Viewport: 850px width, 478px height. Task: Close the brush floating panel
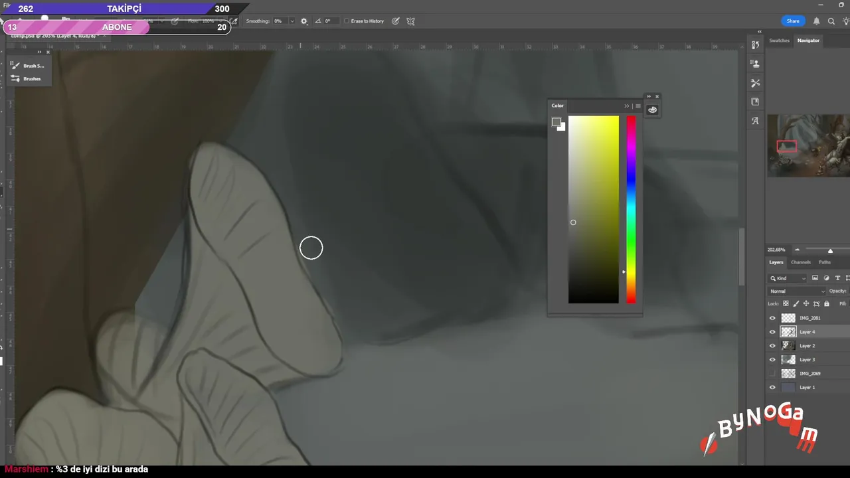coord(48,52)
